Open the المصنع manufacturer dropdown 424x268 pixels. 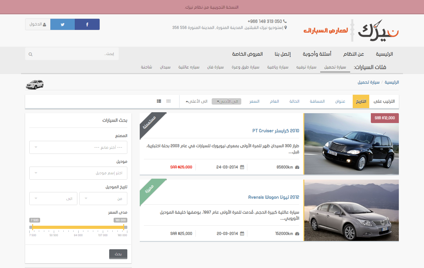(78, 148)
